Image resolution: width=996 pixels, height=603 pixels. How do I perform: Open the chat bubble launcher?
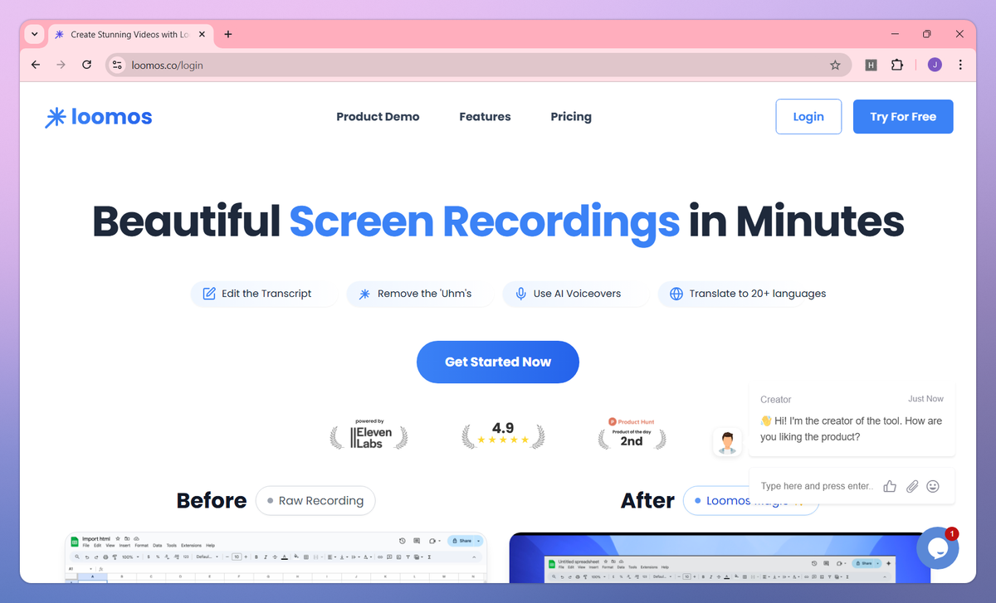pos(937,547)
